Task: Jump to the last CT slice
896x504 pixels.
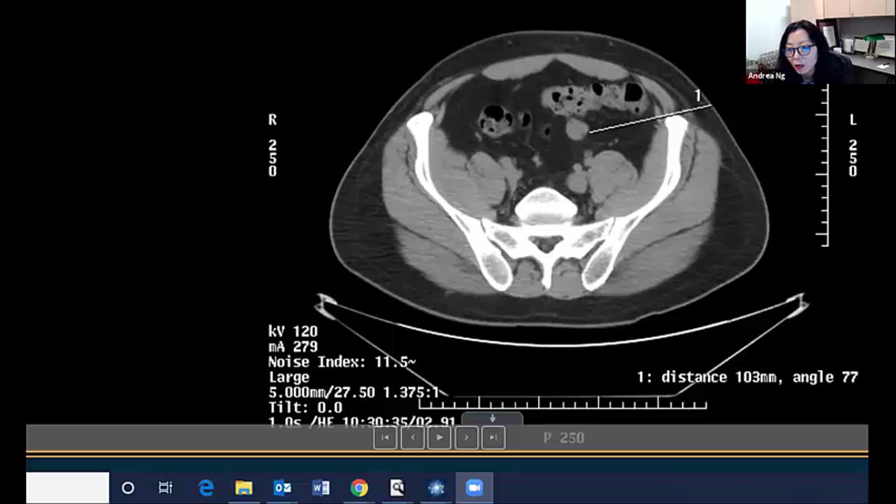Action: [x=493, y=438]
